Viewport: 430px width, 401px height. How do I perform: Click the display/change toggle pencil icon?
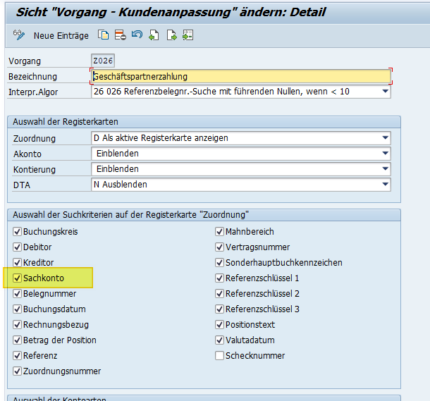point(19,35)
